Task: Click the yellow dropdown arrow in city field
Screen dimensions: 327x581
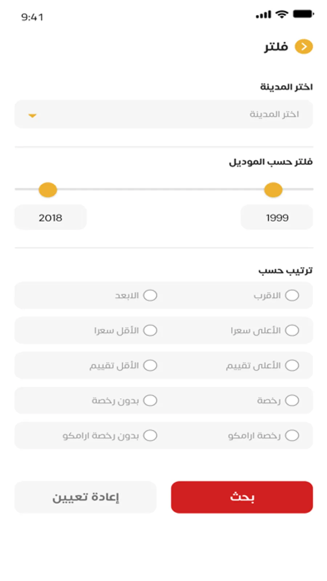Action: [32, 116]
